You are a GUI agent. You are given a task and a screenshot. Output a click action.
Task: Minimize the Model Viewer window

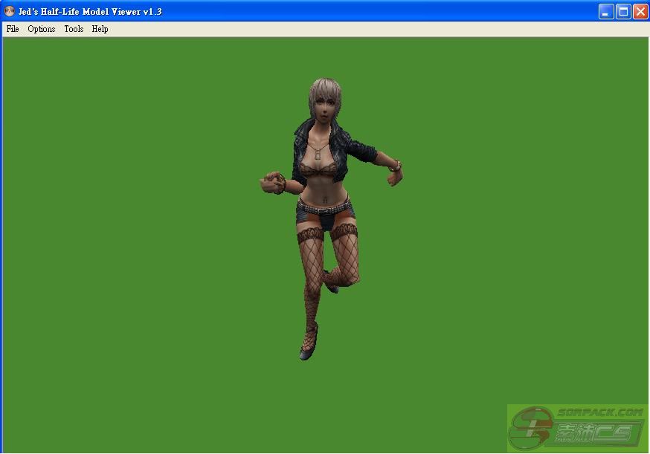click(607, 11)
